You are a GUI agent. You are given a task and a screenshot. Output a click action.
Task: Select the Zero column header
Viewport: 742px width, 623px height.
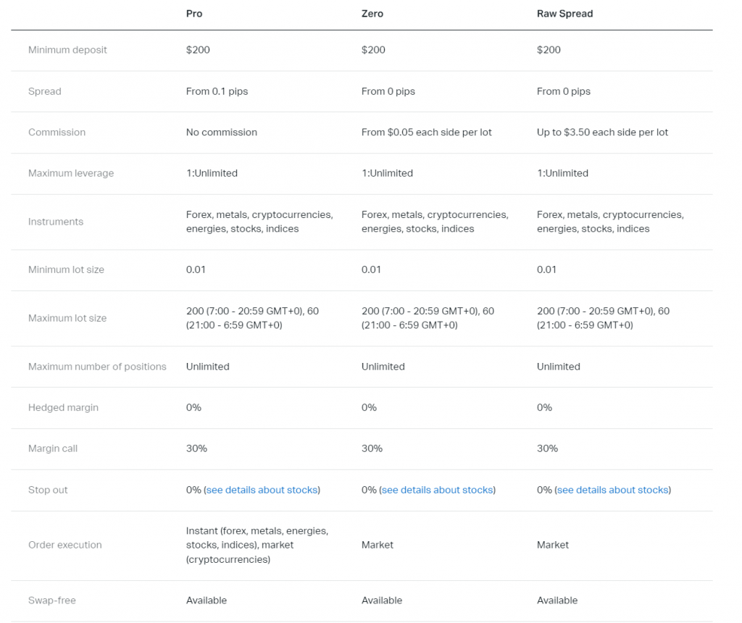372,14
